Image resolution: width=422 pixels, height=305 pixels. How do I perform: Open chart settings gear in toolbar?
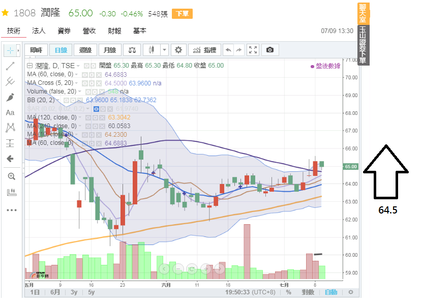pyautogui.click(x=178, y=50)
